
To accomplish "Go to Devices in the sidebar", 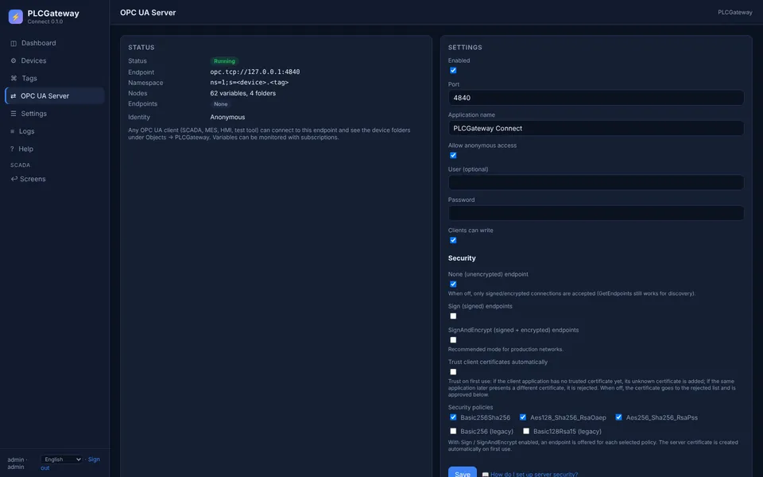I will pyautogui.click(x=55, y=61).
